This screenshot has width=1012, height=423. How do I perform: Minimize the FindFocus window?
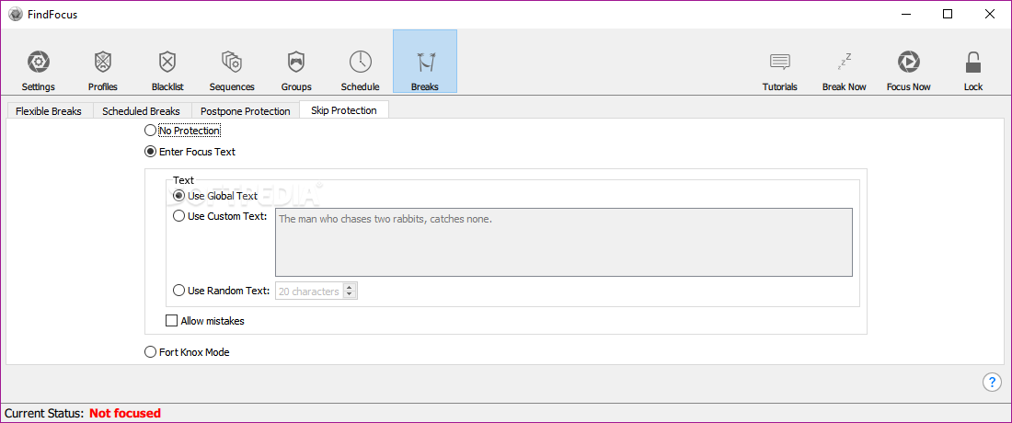tap(905, 14)
